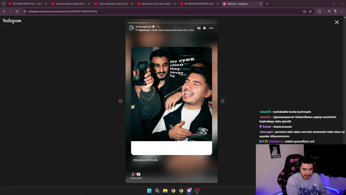346x195 pixels.
Task: Play the paused Instagram story
Action: 205,28
